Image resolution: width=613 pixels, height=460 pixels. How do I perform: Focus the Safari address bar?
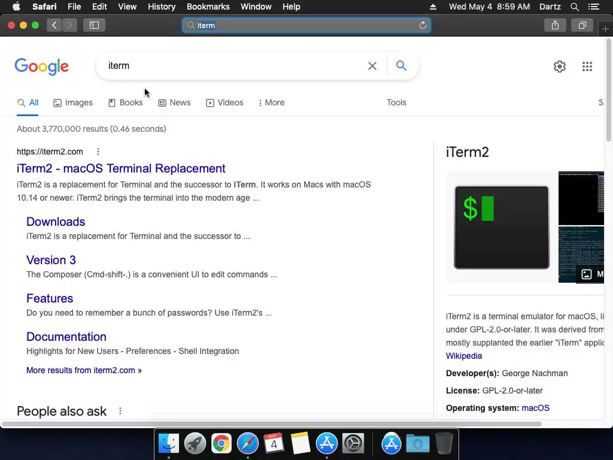coord(306,25)
